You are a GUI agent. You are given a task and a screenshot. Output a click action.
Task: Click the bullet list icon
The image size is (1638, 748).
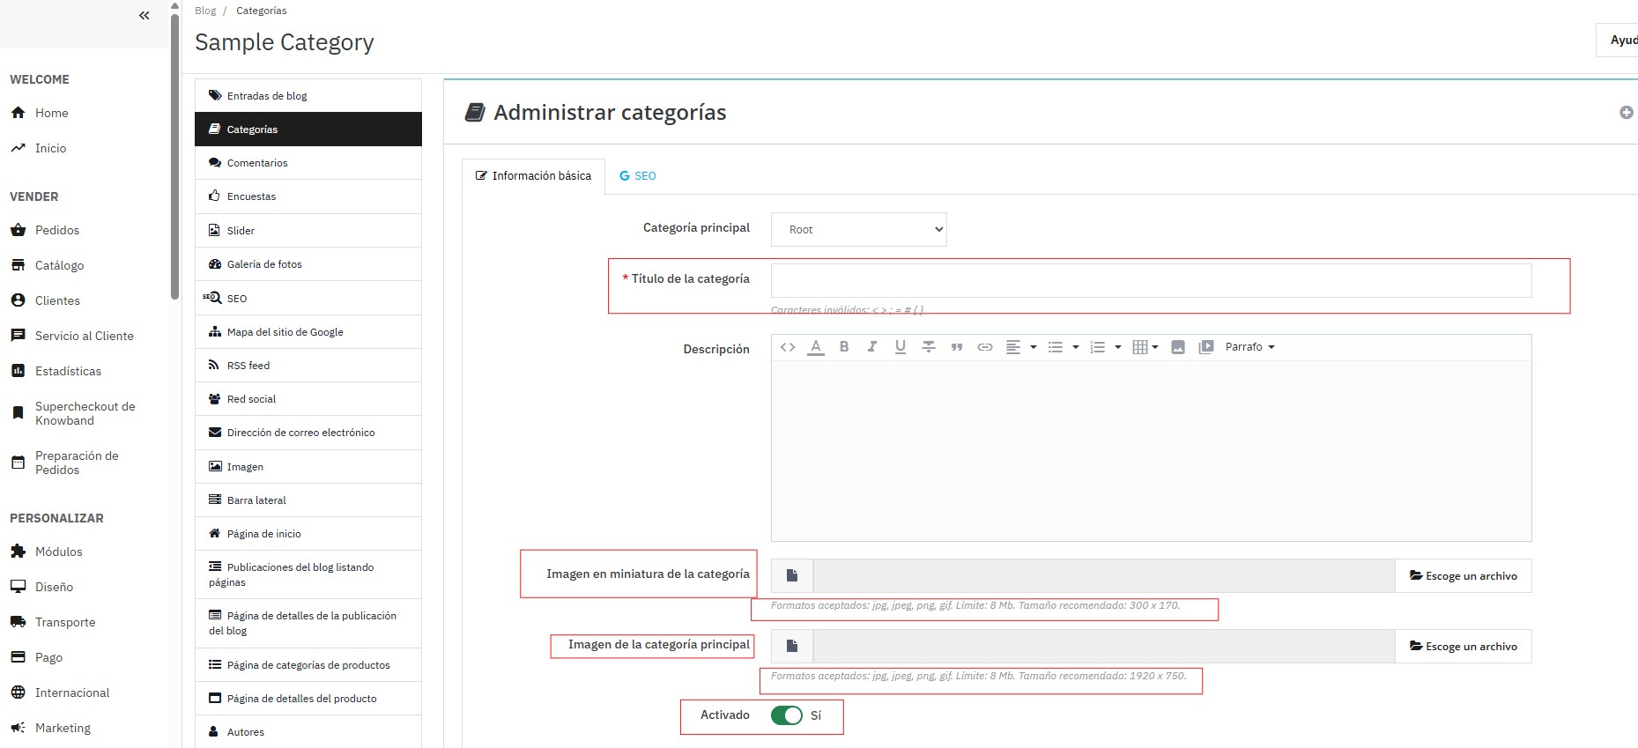click(1056, 347)
